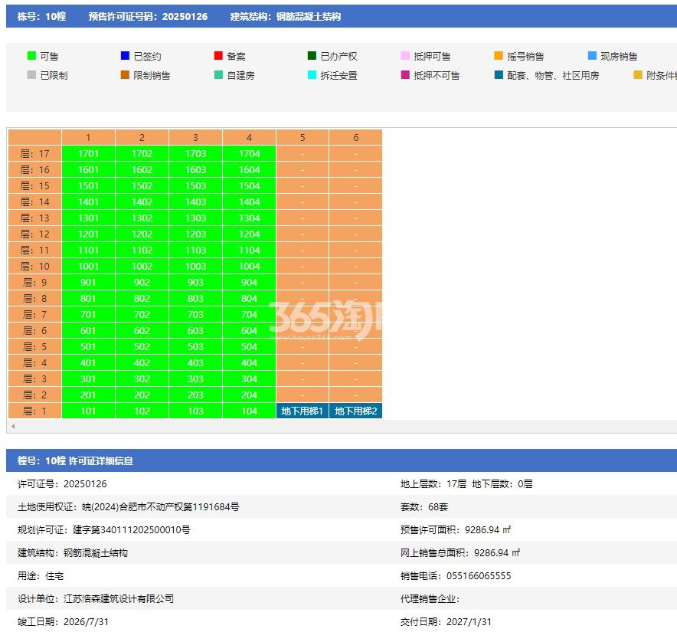Viewport: 677px width, 642px height.
Task: Select unit 1401 cell
Action: tap(88, 201)
